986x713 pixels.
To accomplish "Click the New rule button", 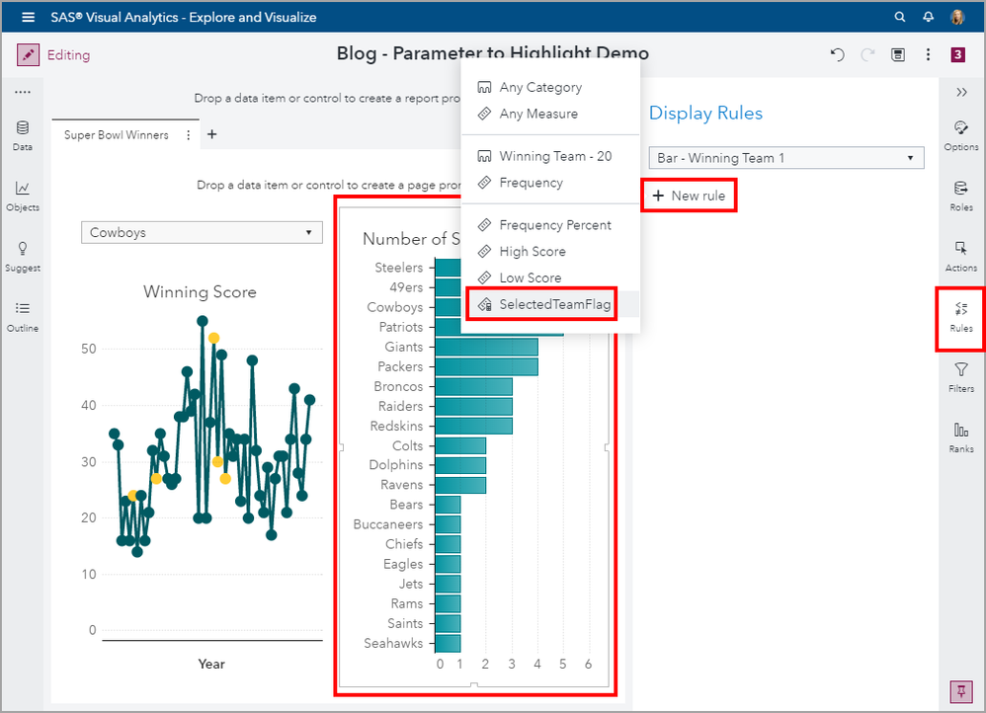I will (689, 196).
